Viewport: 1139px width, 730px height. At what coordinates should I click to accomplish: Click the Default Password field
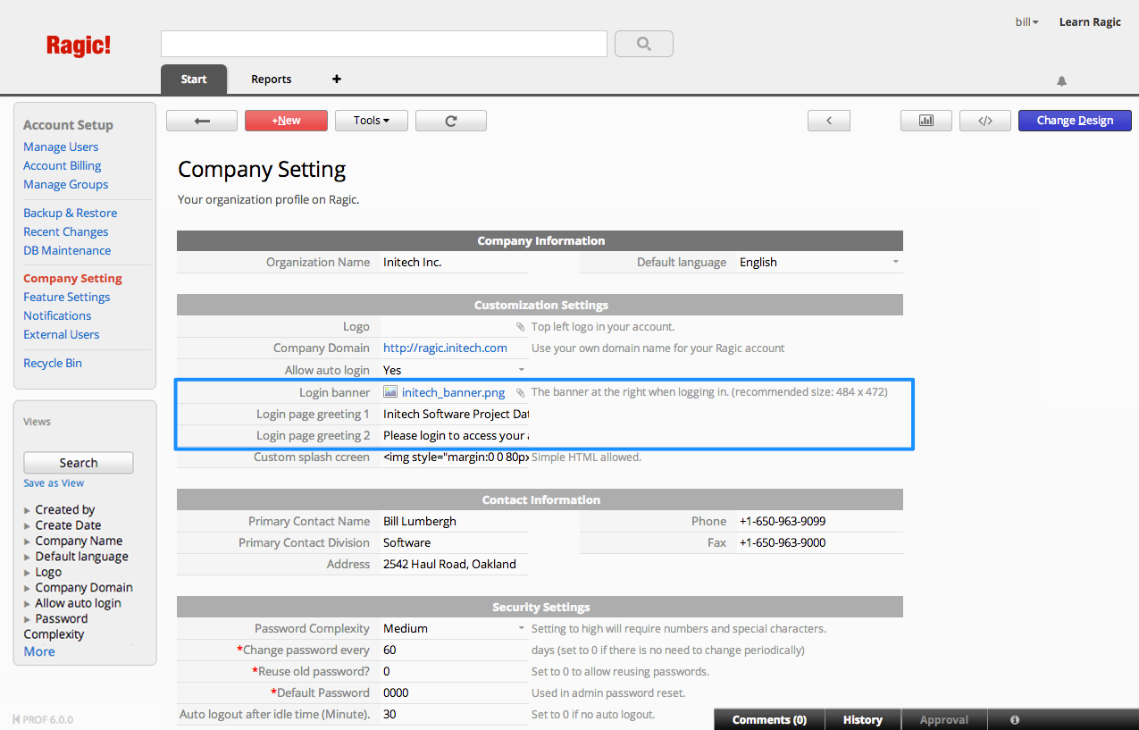(455, 693)
